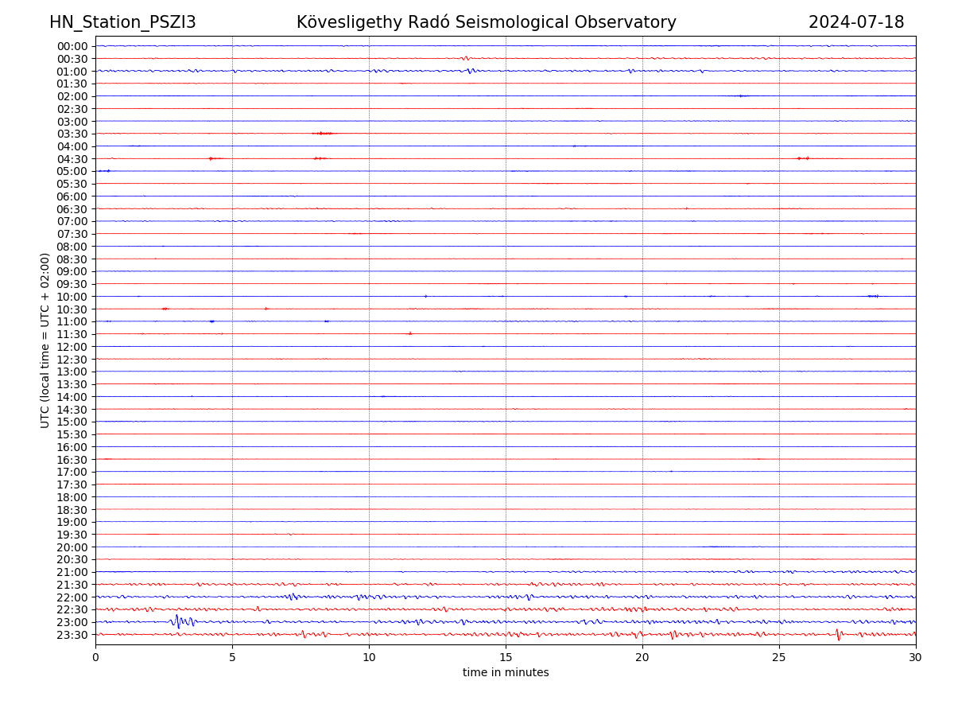The height and width of the screenshot is (716, 954).
Task: Select the 00:00 row time label
Action: [72, 46]
